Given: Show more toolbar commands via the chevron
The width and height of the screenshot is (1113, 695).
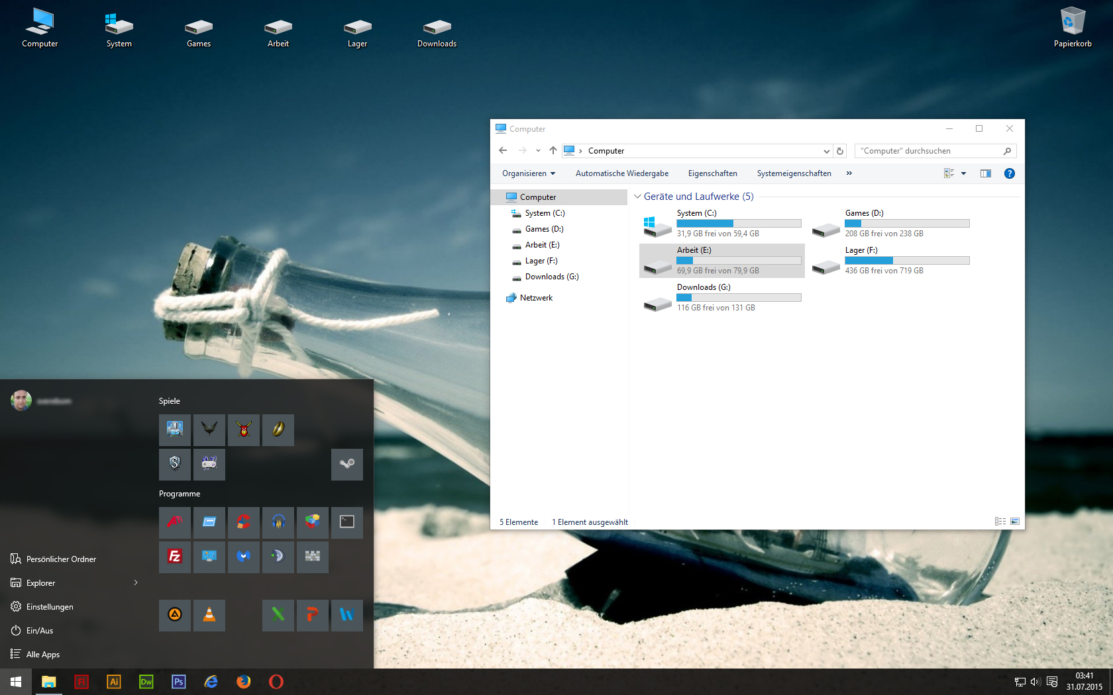Looking at the screenshot, I should pos(849,173).
